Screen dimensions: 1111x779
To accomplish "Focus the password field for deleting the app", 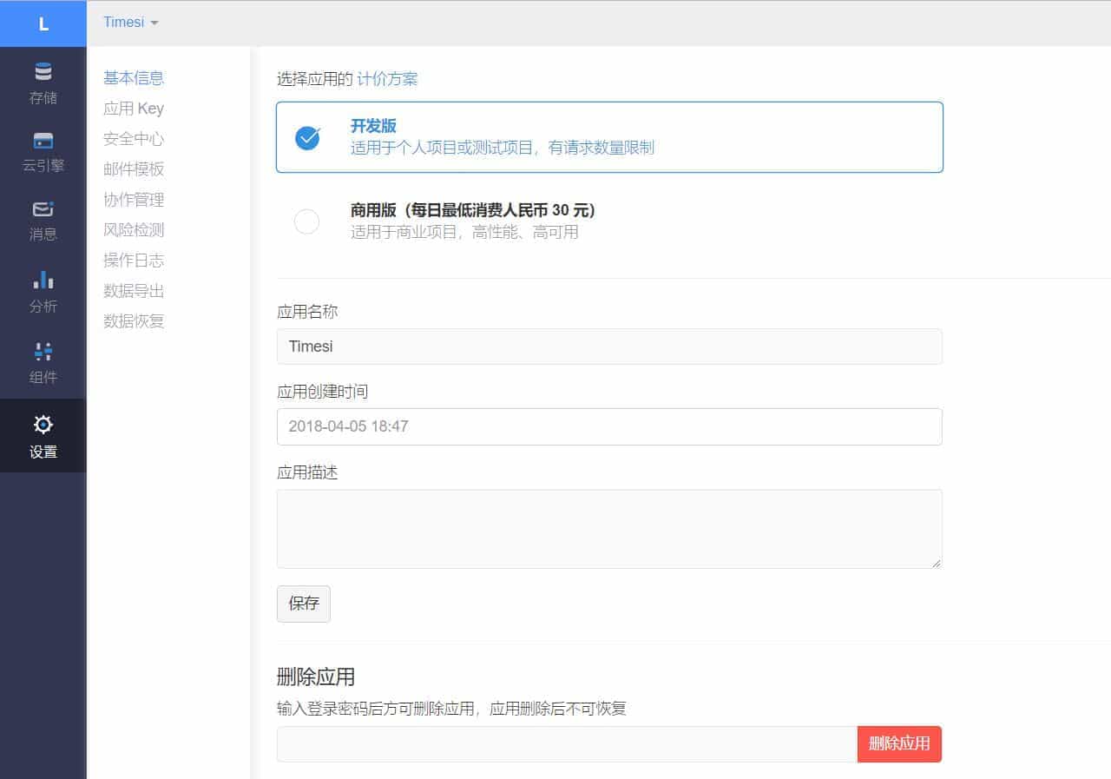I will click(x=568, y=744).
